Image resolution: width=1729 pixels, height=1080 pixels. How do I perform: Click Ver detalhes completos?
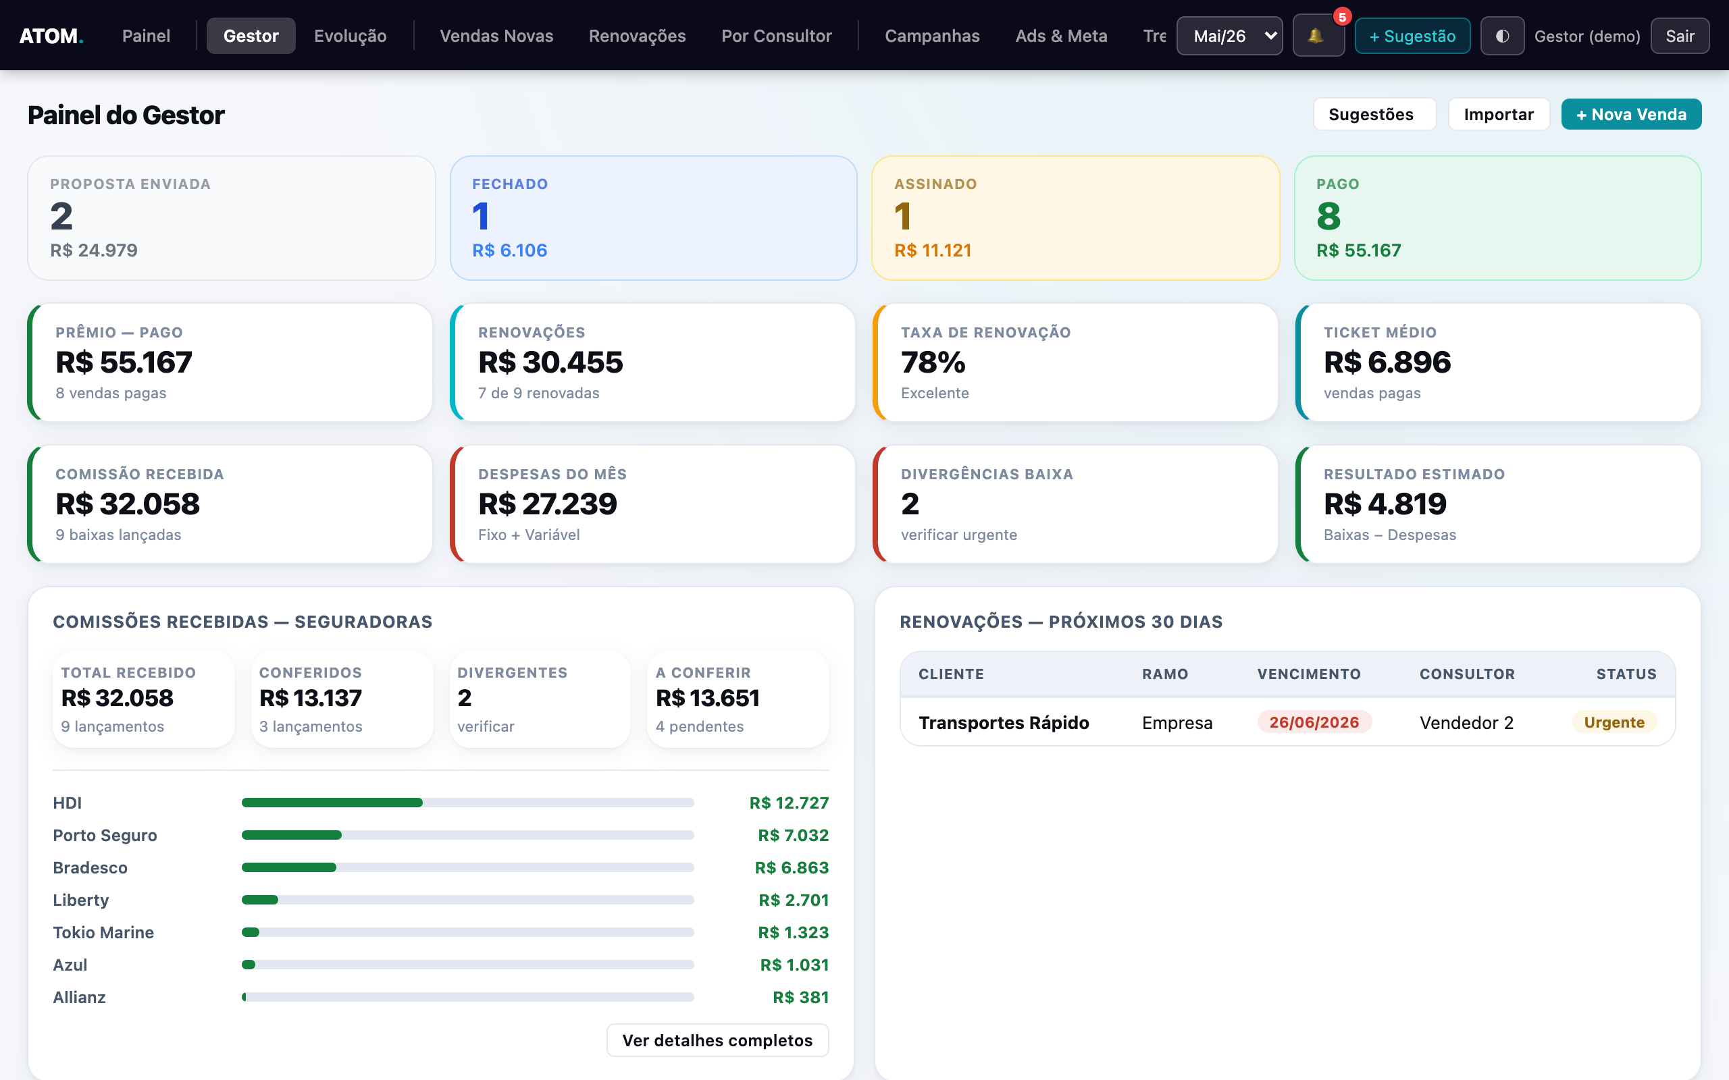pos(717,1040)
